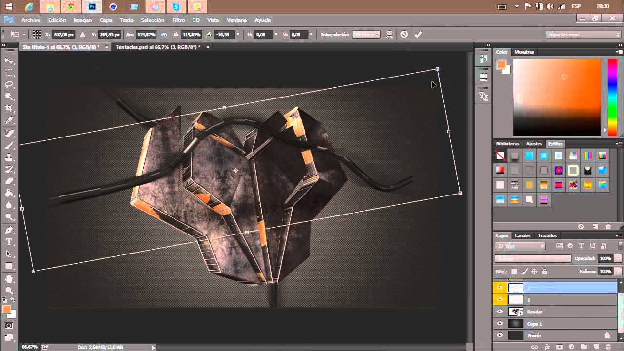Apply the default no-style swatch
This screenshot has width=624, height=351.
pyautogui.click(x=500, y=156)
